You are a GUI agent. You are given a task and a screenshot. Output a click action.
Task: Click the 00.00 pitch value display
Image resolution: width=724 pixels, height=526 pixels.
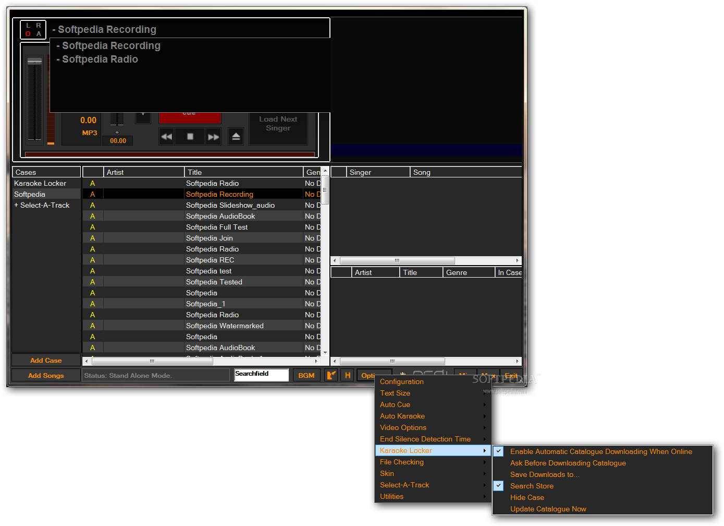click(118, 141)
